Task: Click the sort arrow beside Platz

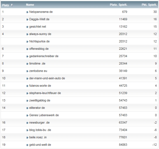Action: point(12,5)
